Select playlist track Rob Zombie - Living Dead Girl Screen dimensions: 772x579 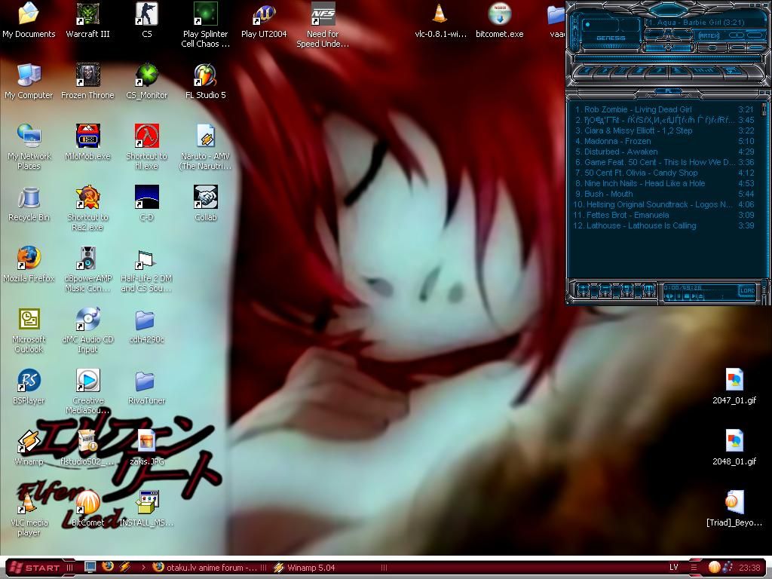click(x=664, y=109)
